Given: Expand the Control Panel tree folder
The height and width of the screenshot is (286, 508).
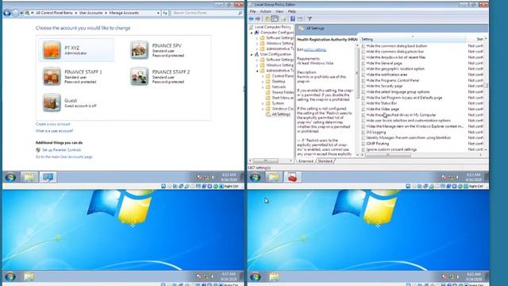Looking at the screenshot, I should click(263, 76).
